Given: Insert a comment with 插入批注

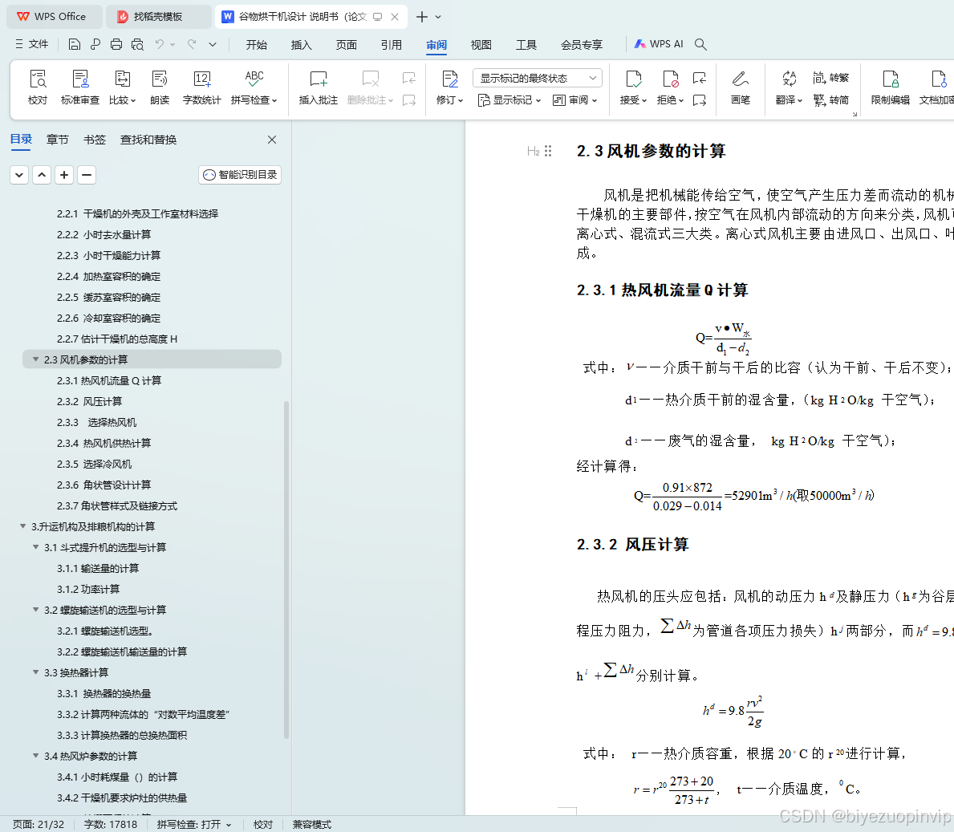Looking at the screenshot, I should coord(319,87).
